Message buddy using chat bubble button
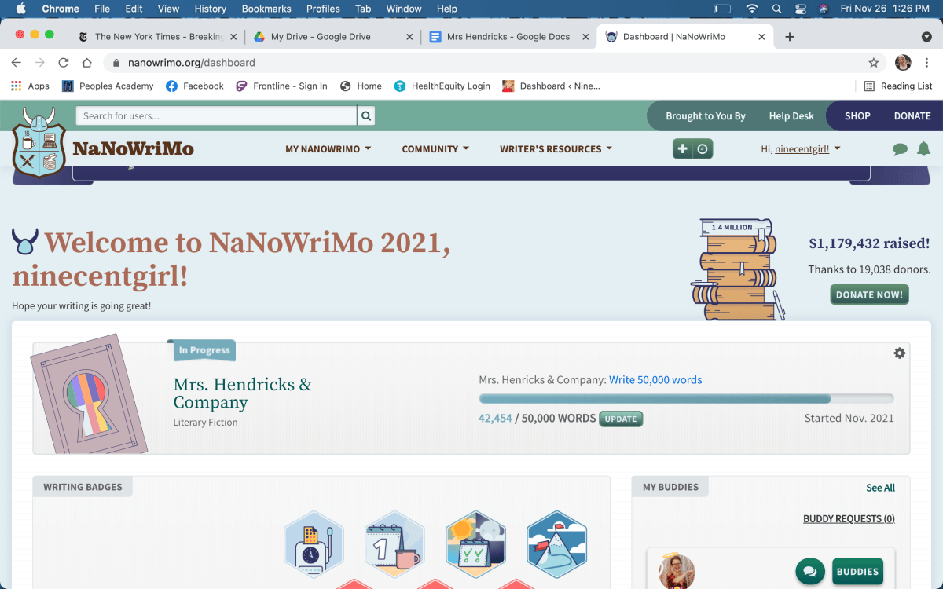Image resolution: width=943 pixels, height=589 pixels. coord(809,571)
